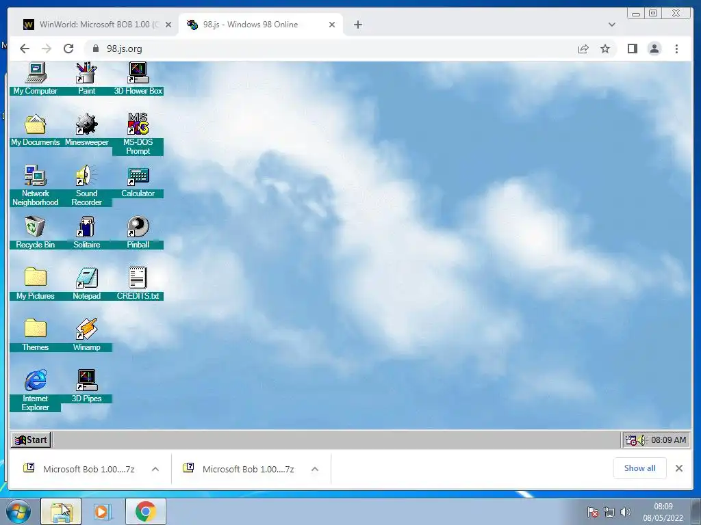Click Show all downloads
701x525 pixels.
[x=640, y=468]
